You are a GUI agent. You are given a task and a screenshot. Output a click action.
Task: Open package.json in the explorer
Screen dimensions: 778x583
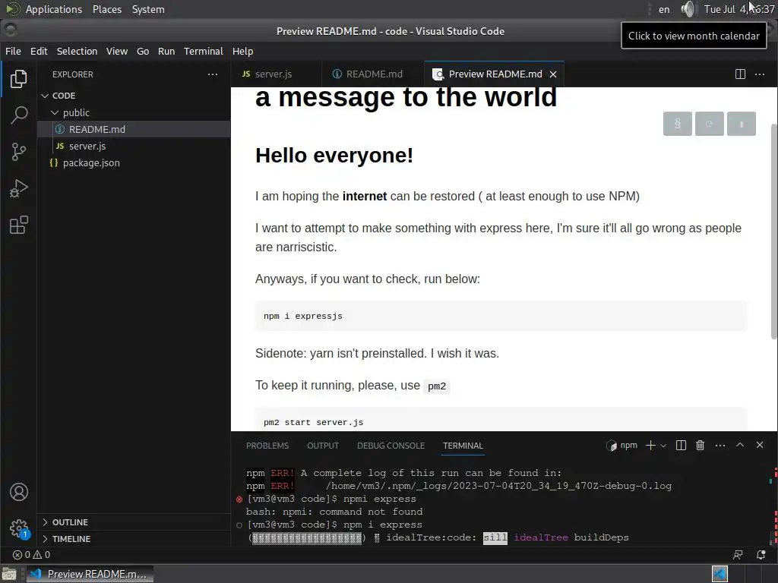134,163
